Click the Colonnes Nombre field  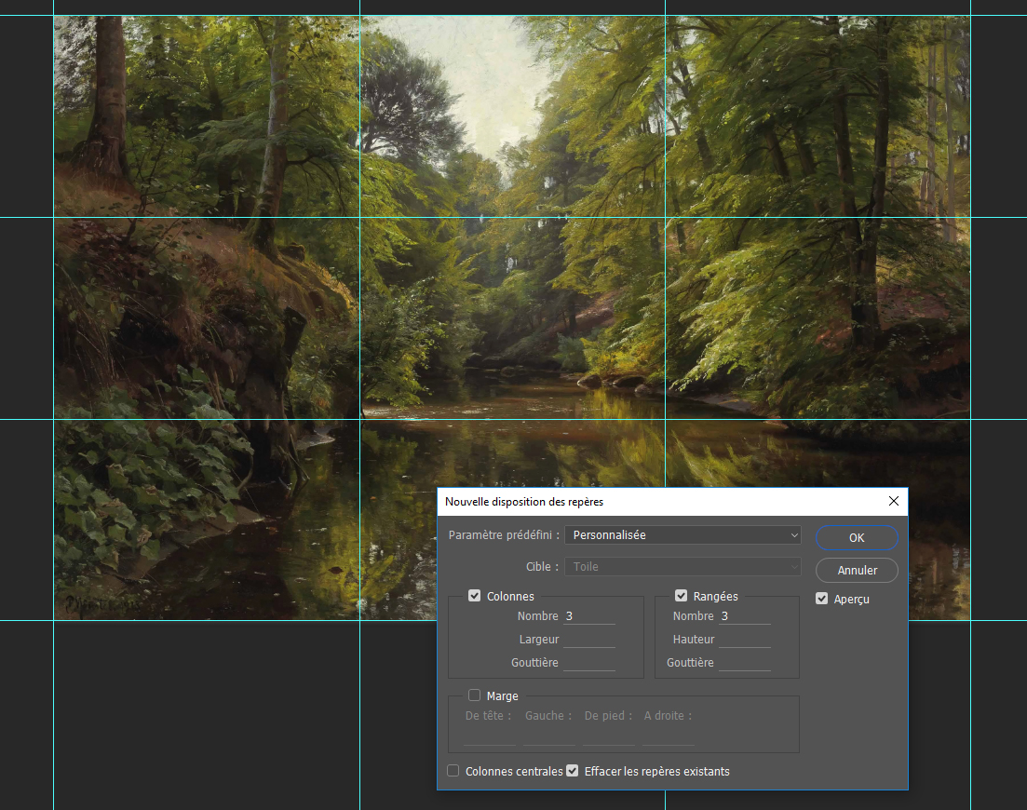pyautogui.click(x=589, y=616)
